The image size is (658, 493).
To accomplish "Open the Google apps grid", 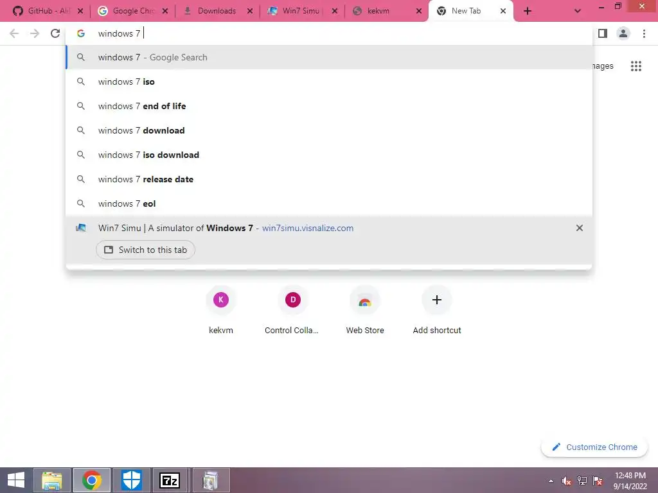I will 636,66.
